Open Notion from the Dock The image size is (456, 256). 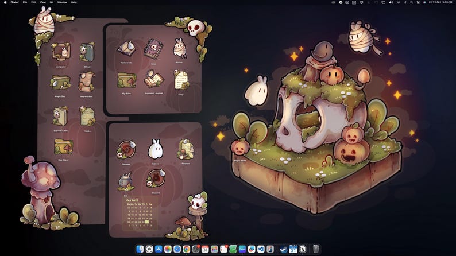click(x=303, y=249)
